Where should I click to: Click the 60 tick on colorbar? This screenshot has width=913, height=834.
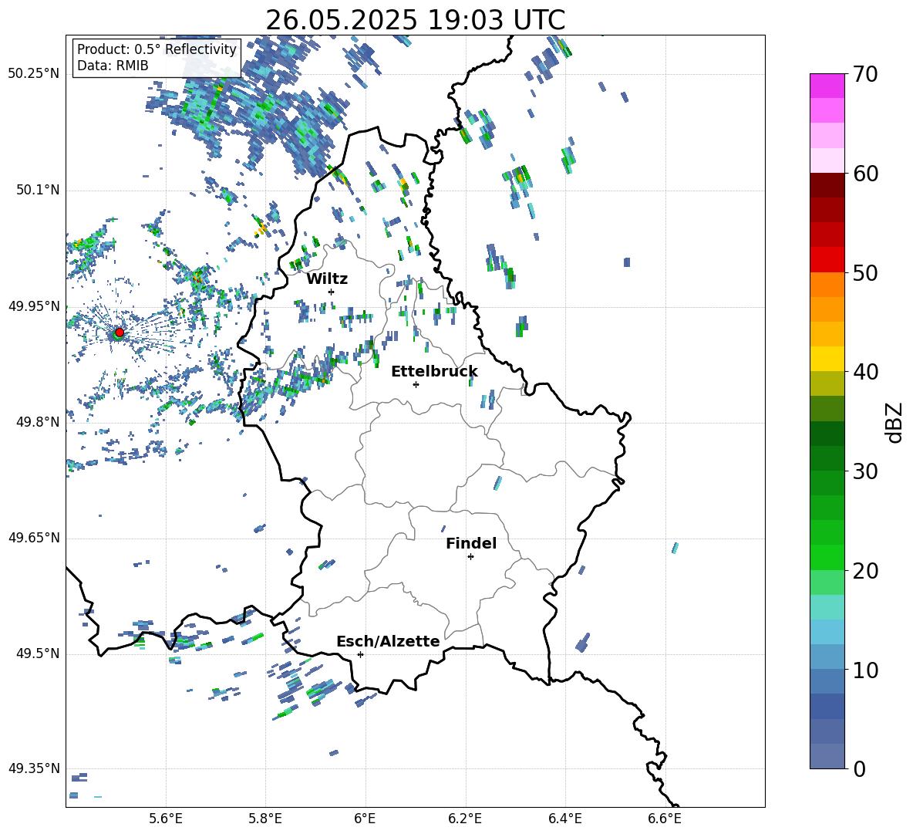[x=865, y=174]
